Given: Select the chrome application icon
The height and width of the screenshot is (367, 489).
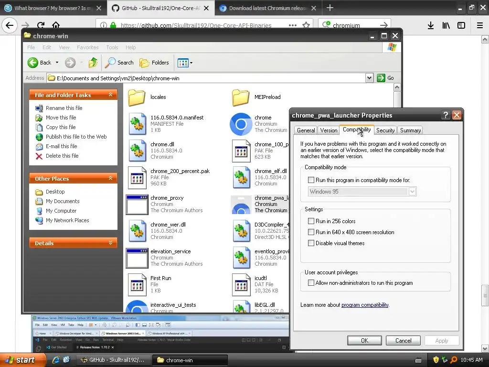Looking at the screenshot, I should pos(241,124).
